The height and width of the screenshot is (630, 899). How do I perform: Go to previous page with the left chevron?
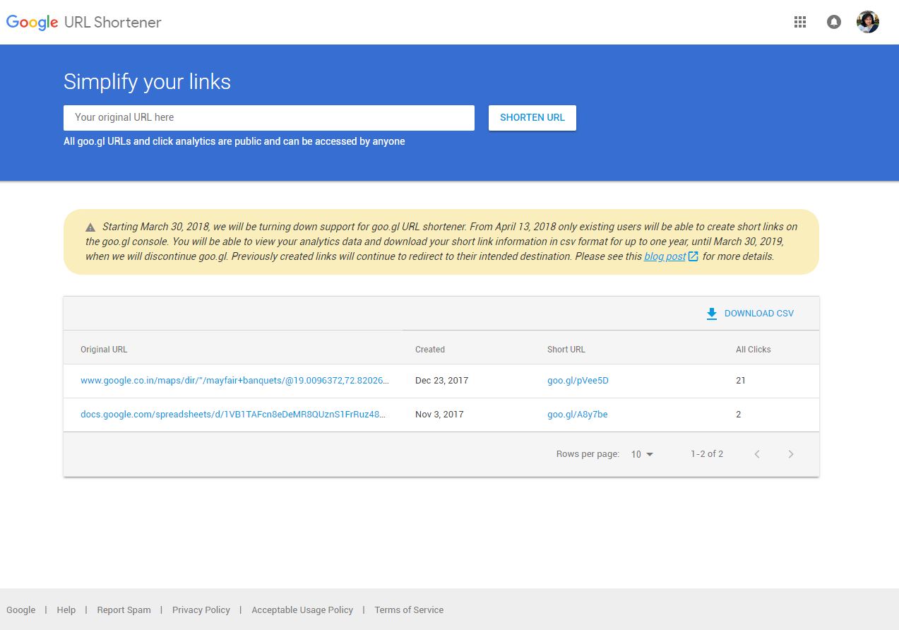tap(757, 454)
